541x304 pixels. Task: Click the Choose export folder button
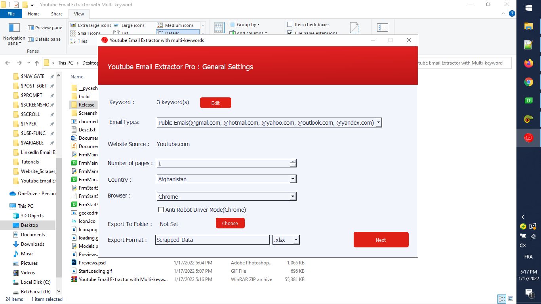pyautogui.click(x=230, y=223)
